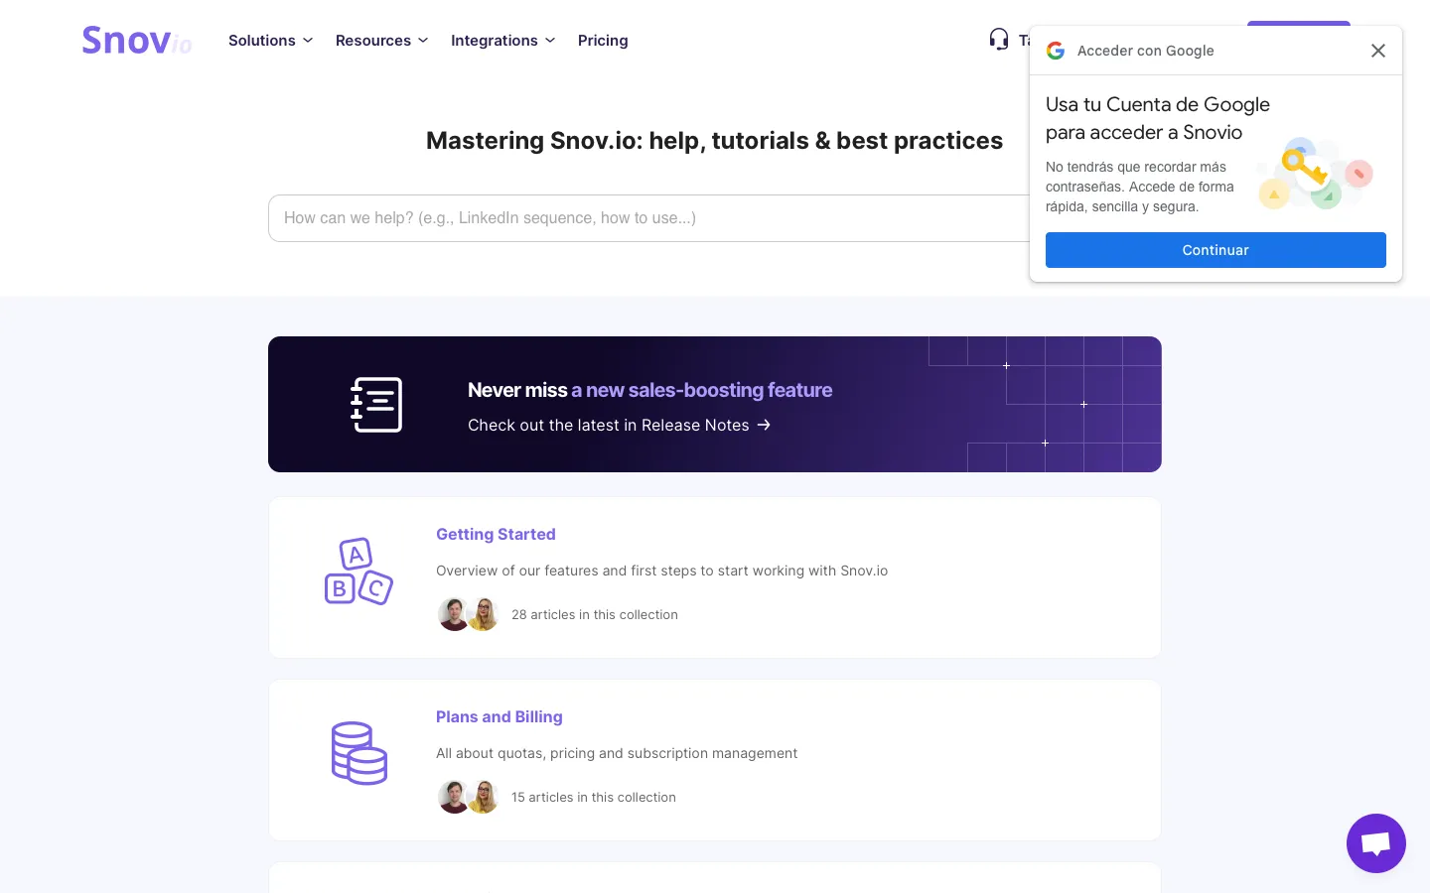Image resolution: width=1430 pixels, height=893 pixels.
Task: Go to the Pricing page
Action: click(603, 41)
